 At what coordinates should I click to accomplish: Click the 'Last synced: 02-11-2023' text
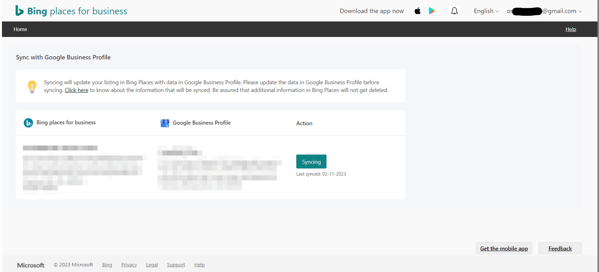321,174
